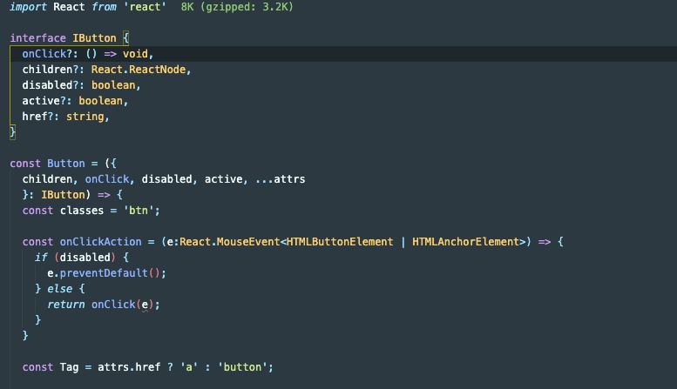677x389 pixels.
Task: Click '...attrs' rest parameter
Action: click(281, 179)
